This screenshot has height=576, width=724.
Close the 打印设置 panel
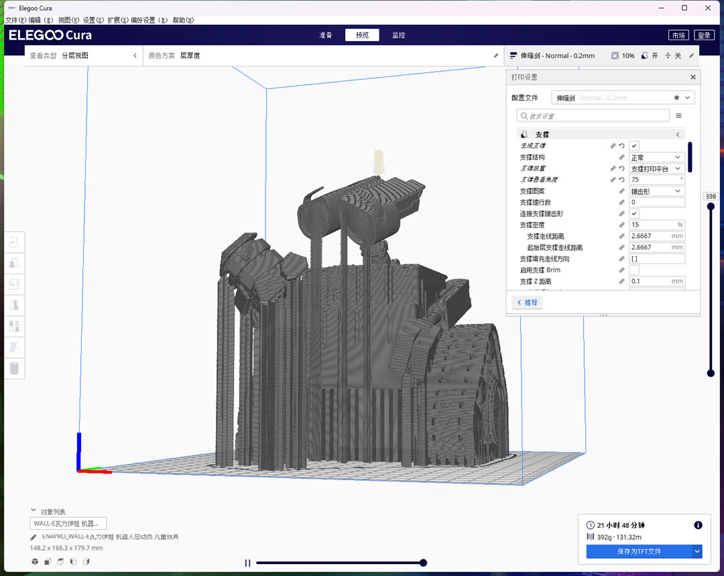(x=693, y=77)
